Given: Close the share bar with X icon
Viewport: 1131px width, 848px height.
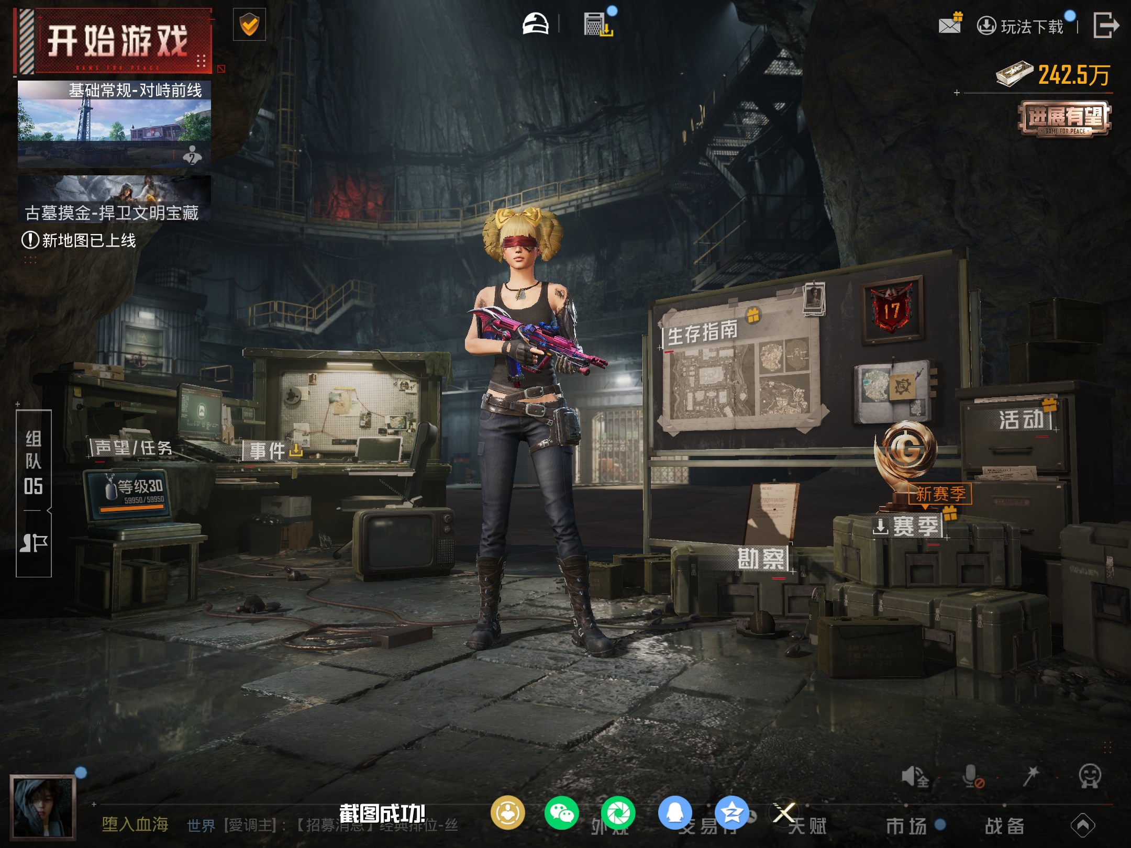Looking at the screenshot, I should pos(784,813).
